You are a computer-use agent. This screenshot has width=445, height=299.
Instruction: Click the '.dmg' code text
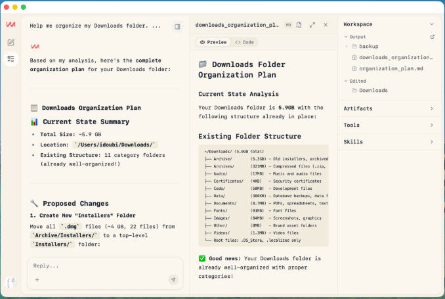70,227
